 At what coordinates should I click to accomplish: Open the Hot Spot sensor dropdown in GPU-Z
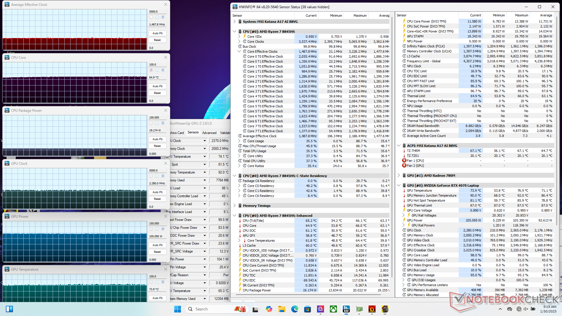coord(205,164)
